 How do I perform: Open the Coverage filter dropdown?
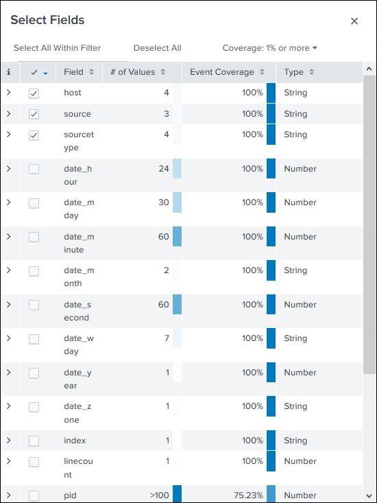(x=269, y=48)
